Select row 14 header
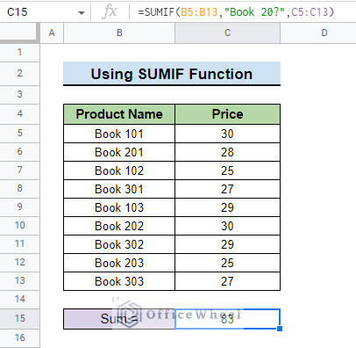This screenshot has height=348, width=356. point(19,300)
